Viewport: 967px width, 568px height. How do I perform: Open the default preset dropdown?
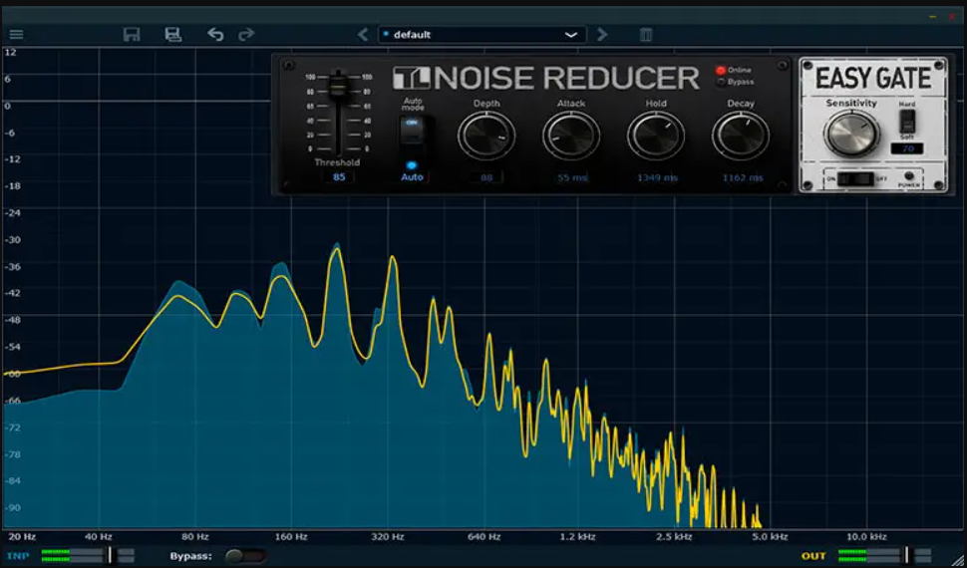(482, 35)
